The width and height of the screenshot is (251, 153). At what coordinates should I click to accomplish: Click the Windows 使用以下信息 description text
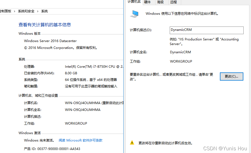182,14
